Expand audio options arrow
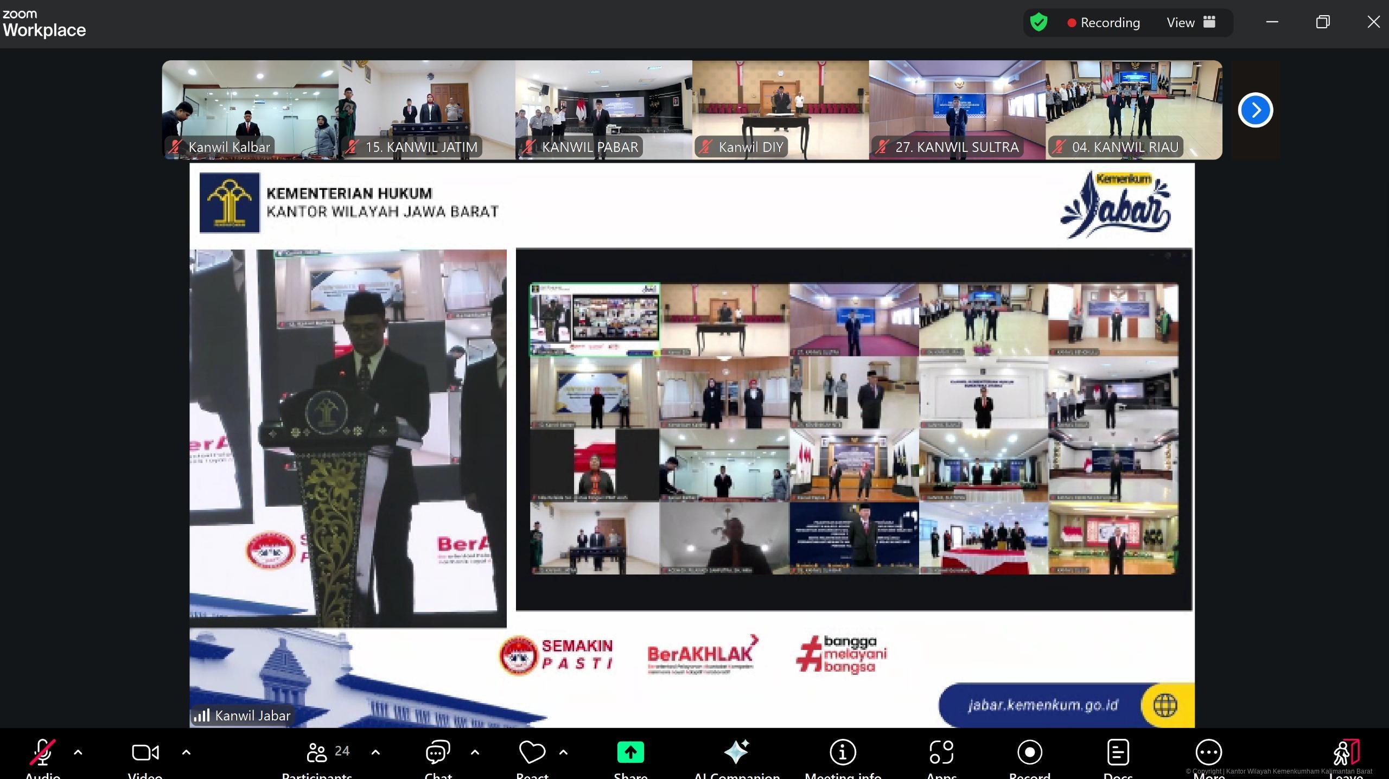Viewport: 1389px width, 779px height. (78, 752)
